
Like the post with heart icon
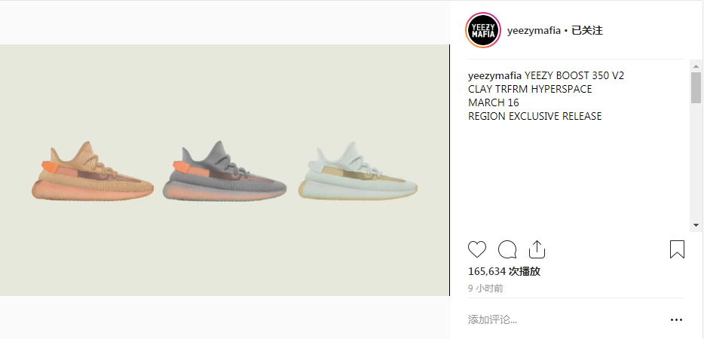(x=477, y=249)
